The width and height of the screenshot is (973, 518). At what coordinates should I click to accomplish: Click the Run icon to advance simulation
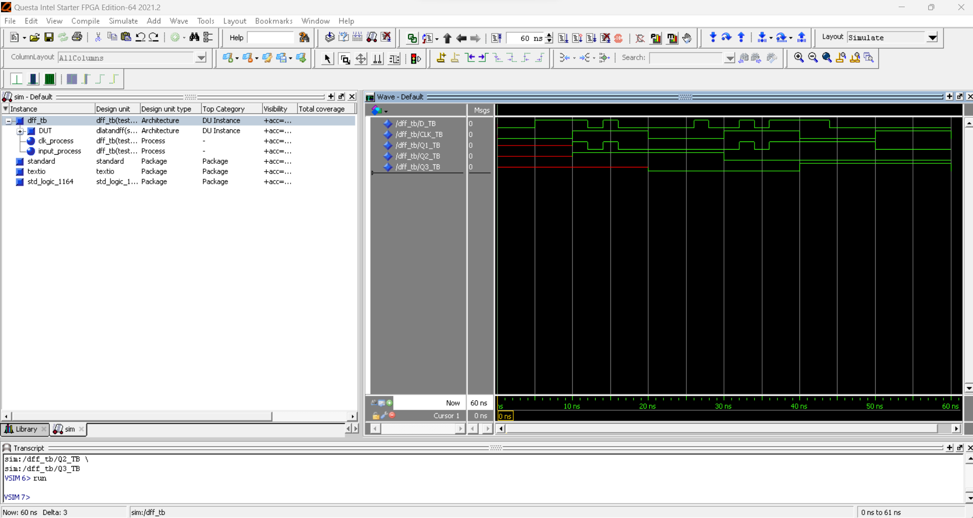(x=564, y=38)
